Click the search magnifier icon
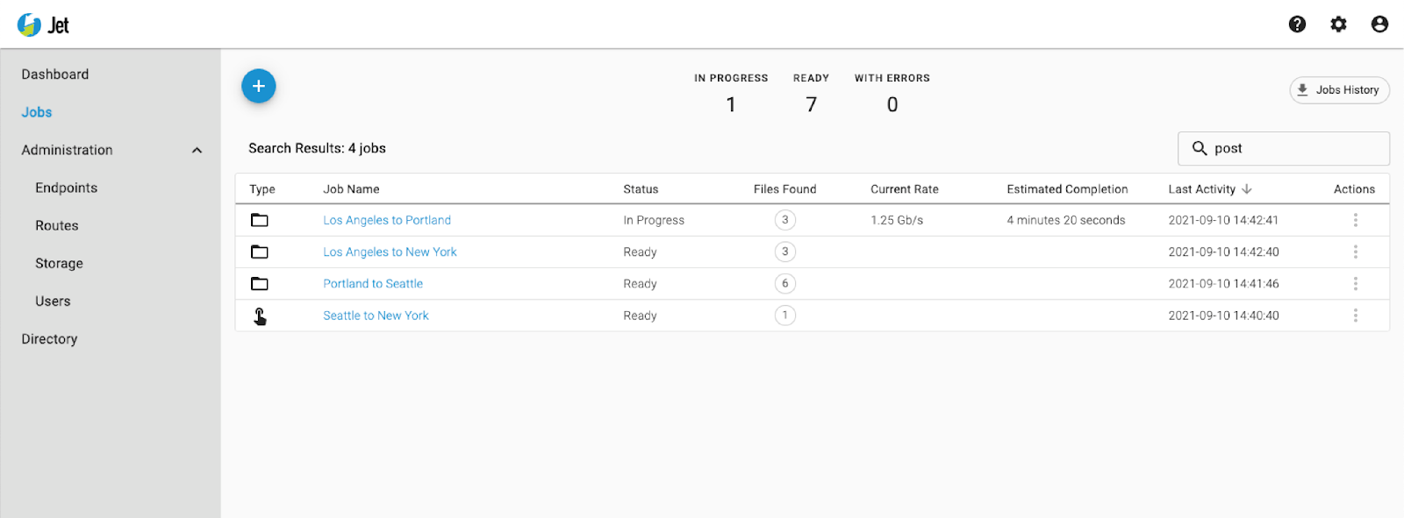1404x518 pixels. [1200, 148]
